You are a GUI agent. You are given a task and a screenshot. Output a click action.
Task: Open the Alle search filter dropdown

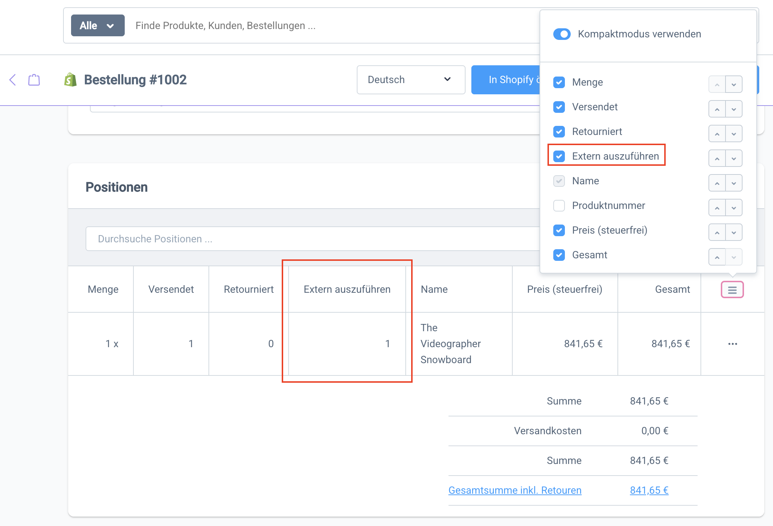[x=98, y=26]
